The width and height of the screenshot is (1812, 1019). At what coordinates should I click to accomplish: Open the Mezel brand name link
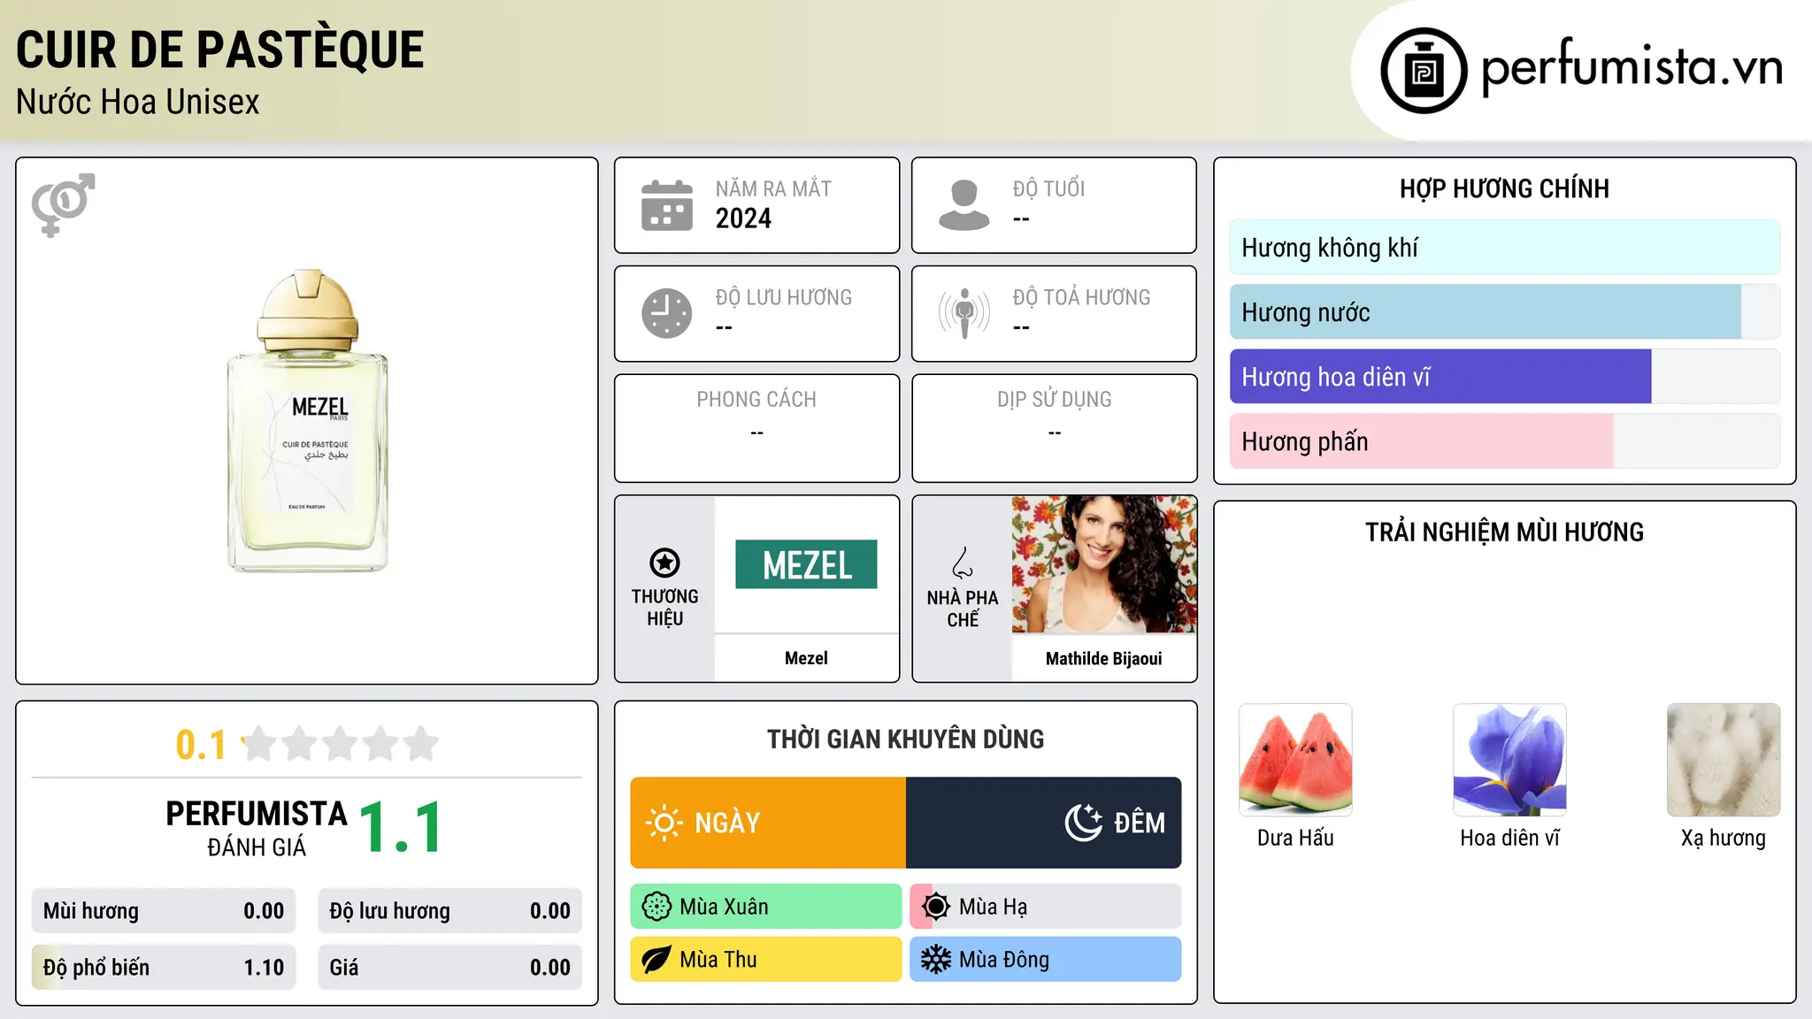(x=806, y=658)
